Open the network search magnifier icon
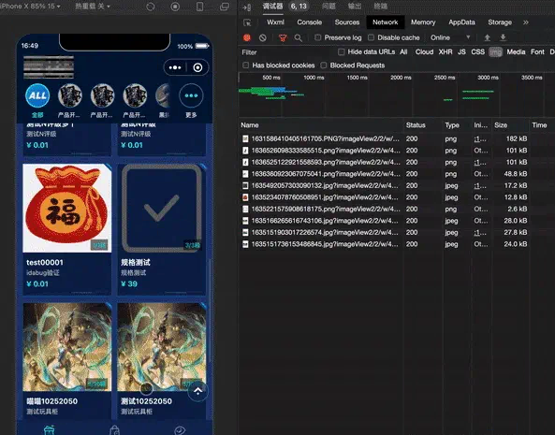Image resolution: width=555 pixels, height=435 pixels. [299, 37]
